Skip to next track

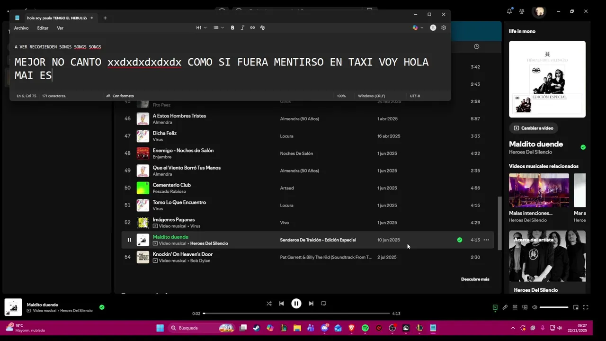(x=311, y=304)
